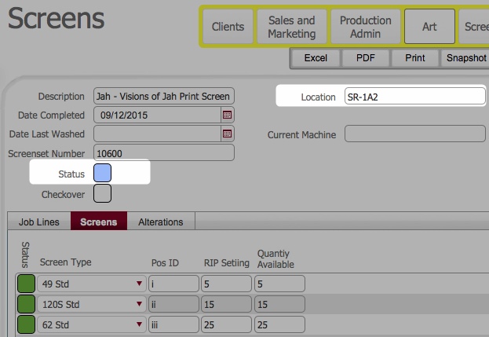This screenshot has height=337, width=489.
Task: Expand the 120S Std screen type dropdown
Action: (x=139, y=303)
